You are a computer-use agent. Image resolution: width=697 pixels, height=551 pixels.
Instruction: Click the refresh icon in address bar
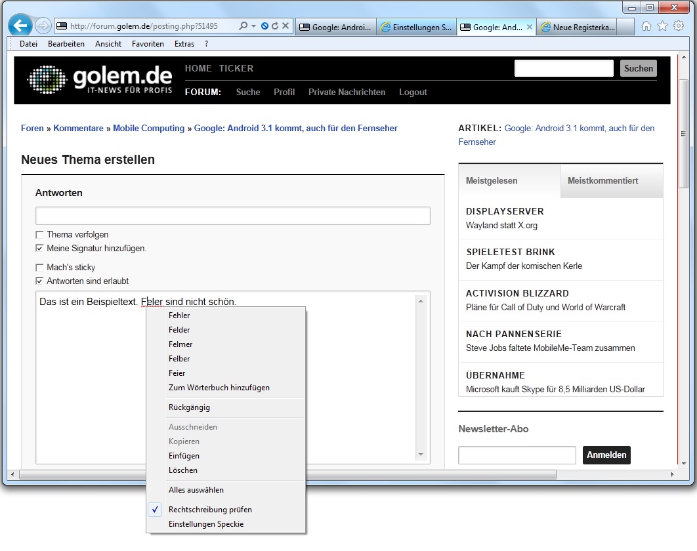(275, 26)
